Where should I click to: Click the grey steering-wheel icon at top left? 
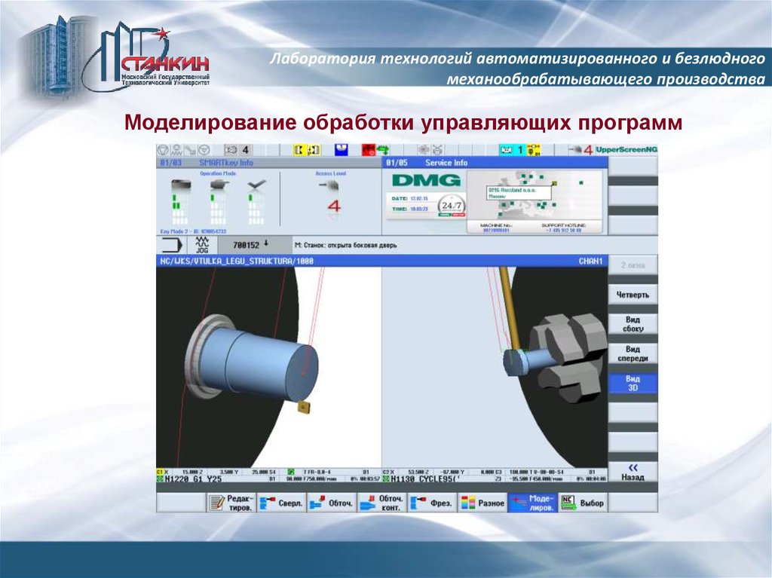(204, 150)
